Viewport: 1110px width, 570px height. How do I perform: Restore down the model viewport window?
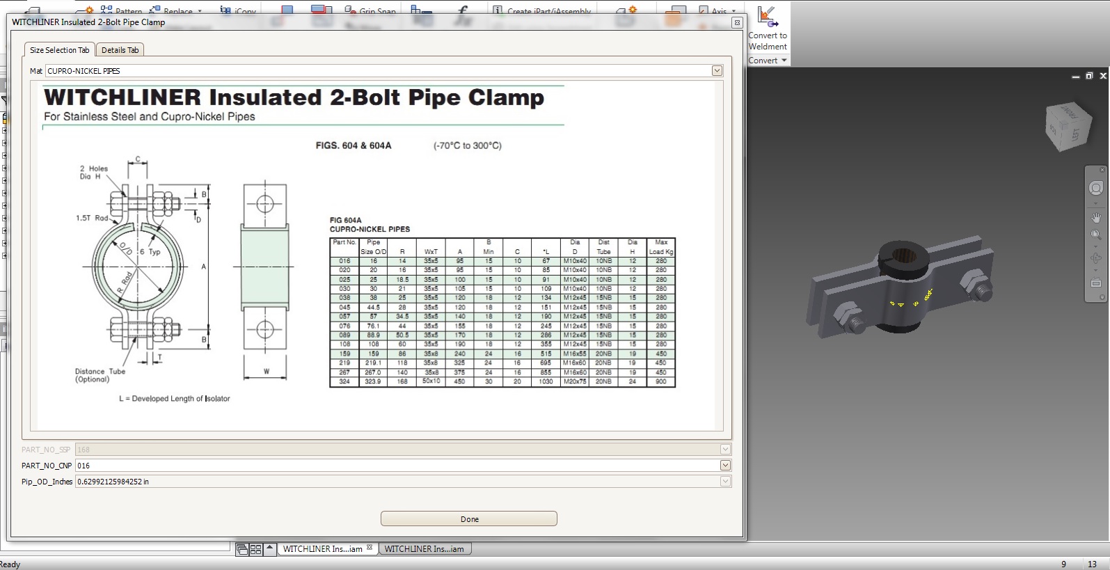tap(1089, 76)
